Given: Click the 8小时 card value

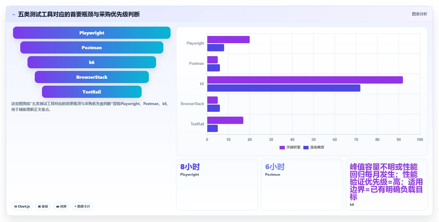Looking at the screenshot, I should 190,167.
